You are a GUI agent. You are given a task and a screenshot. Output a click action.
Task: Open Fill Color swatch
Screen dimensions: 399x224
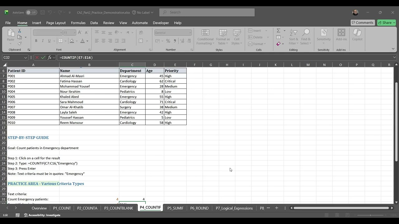coord(72,41)
